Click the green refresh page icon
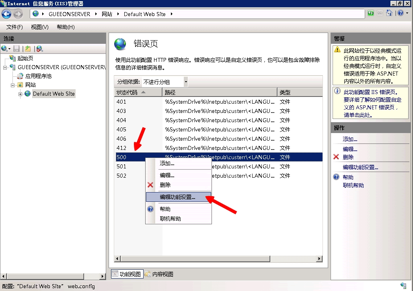Image resolution: width=413 pixels, height=291 pixels. (370, 14)
